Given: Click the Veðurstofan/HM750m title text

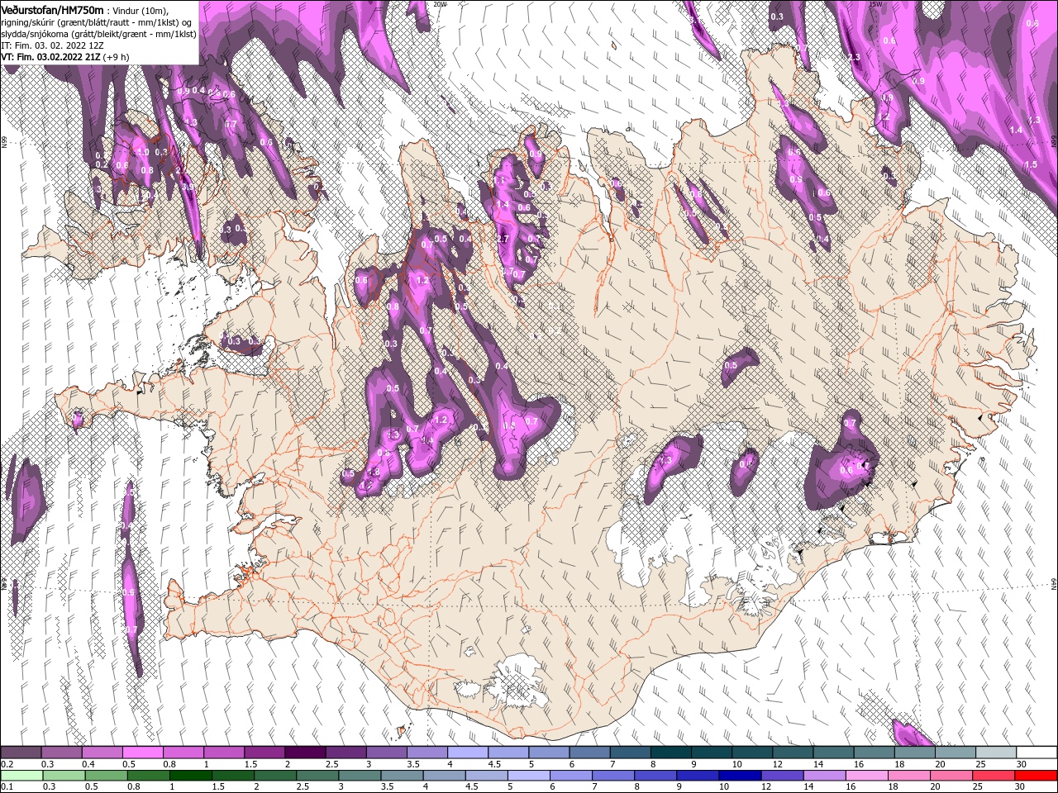Looking at the screenshot, I should (52, 9).
